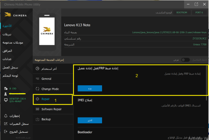Open the الأجهزة (Devices) sidebar item
The image size is (209, 140).
click(7, 26)
